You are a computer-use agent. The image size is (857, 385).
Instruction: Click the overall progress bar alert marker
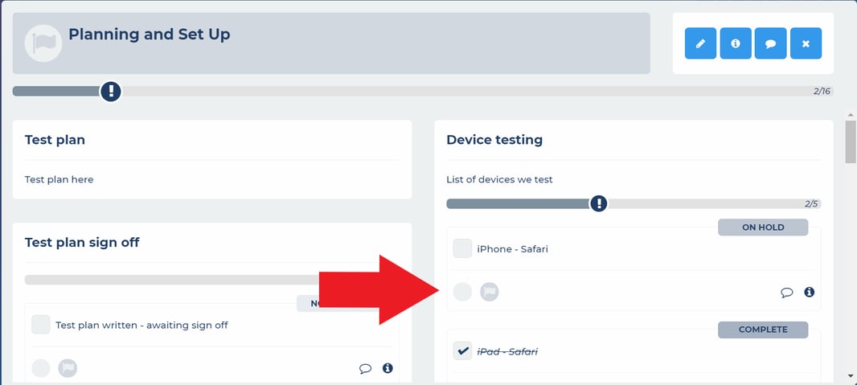tap(111, 91)
